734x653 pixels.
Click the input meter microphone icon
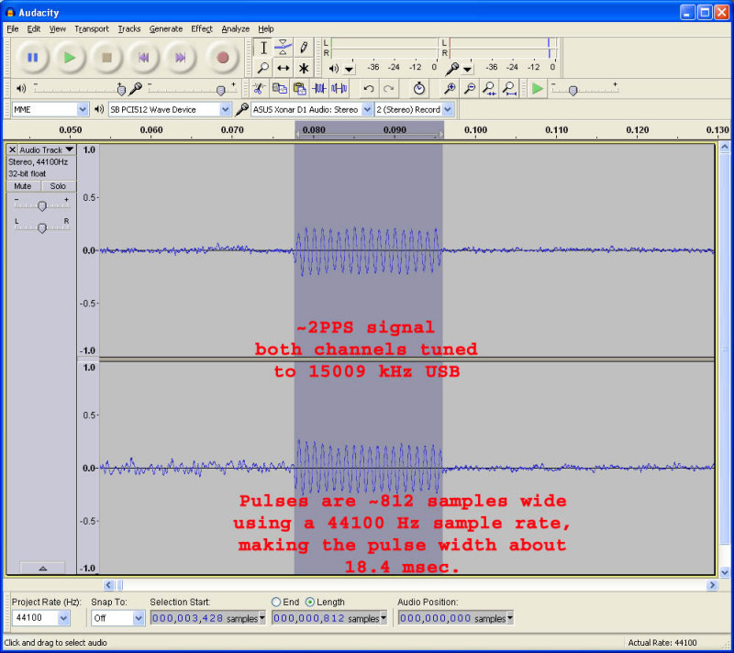(452, 69)
